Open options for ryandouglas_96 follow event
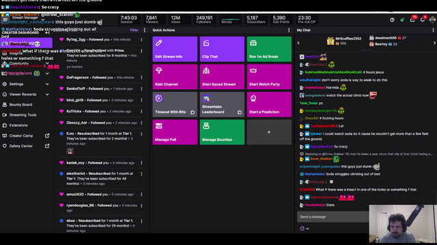 [141, 206]
